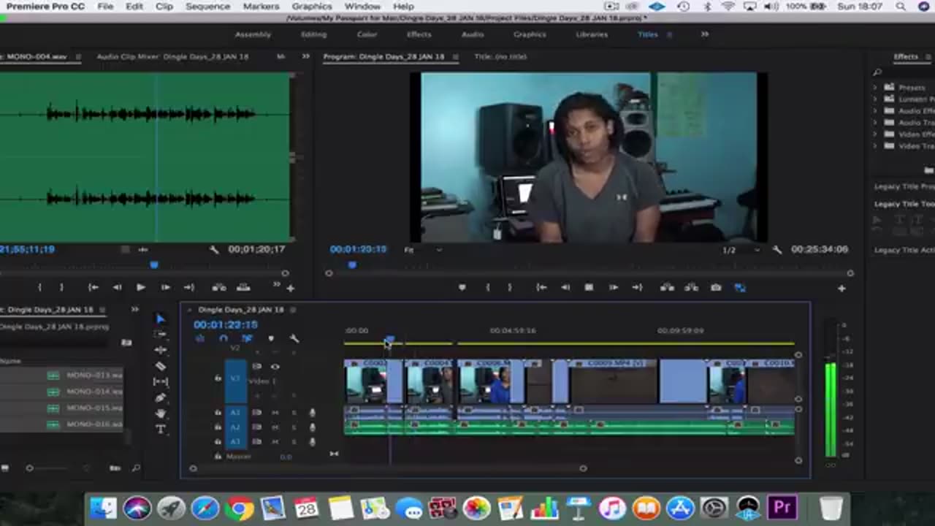
Task: Solo audio track A2
Action: [294, 427]
